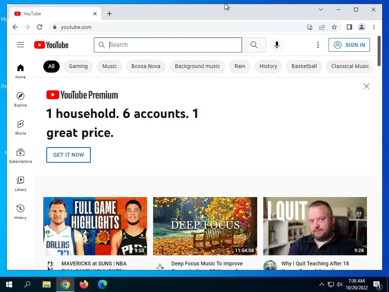Share this page via address bar icon
Image resolution: width=389 pixels, height=292 pixels.
click(x=322, y=27)
